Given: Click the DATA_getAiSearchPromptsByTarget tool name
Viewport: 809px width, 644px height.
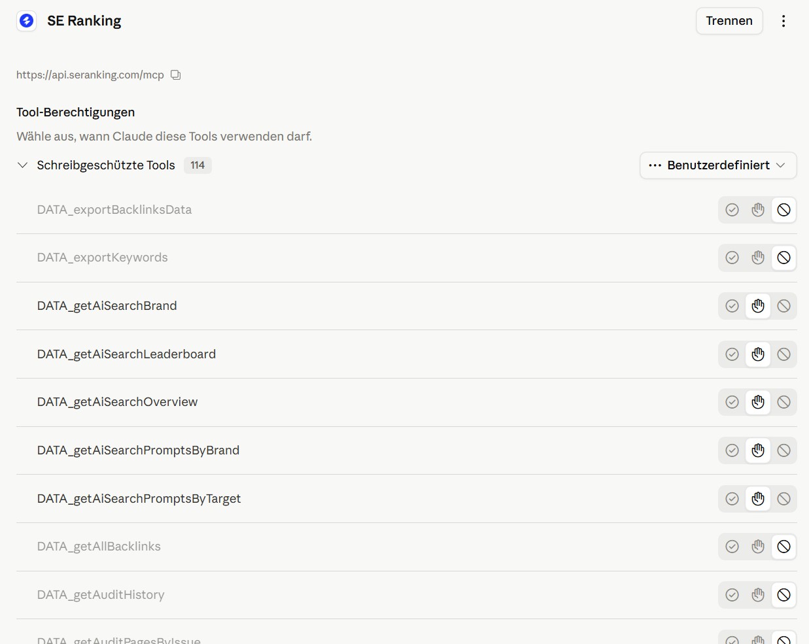Looking at the screenshot, I should coord(139,499).
